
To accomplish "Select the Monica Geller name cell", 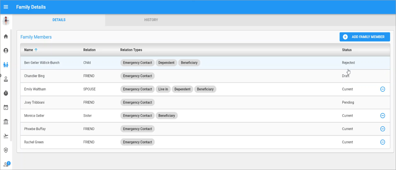I will (x=34, y=116).
